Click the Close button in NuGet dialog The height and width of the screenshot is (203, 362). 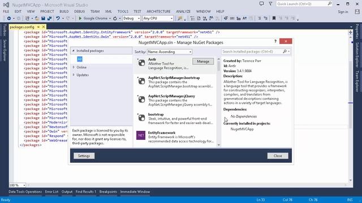[x=278, y=156]
